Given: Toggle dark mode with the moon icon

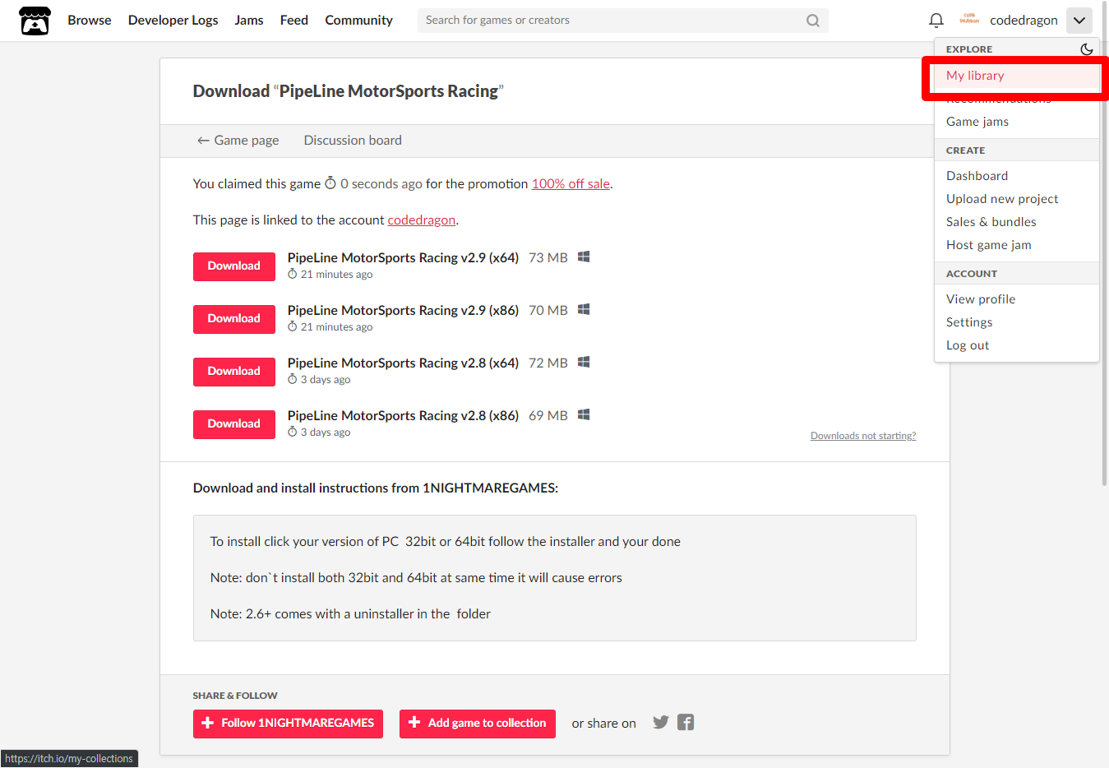Looking at the screenshot, I should pyautogui.click(x=1087, y=49).
